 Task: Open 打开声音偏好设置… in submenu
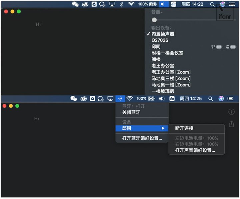pyautogui.click(x=197, y=150)
